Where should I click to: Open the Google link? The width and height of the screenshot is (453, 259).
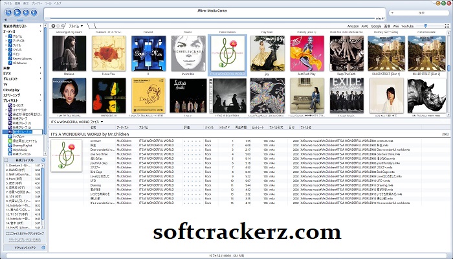pyautogui.click(x=376, y=27)
